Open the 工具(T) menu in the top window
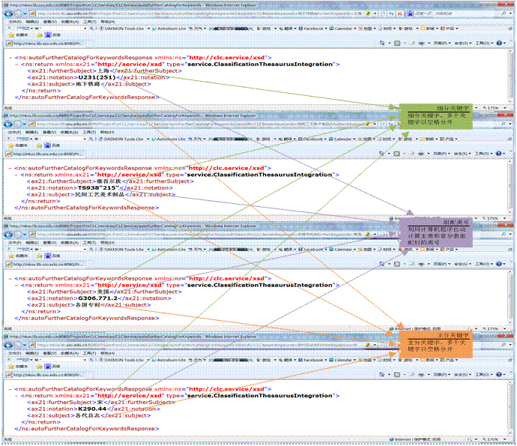This screenshot has width=517, height=446. point(87,22)
